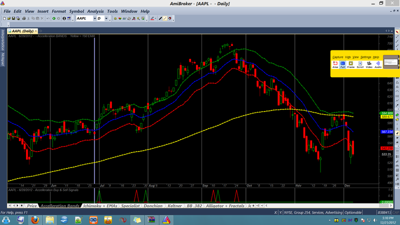Click the yellow smiley toolbar icon

pos(115,18)
